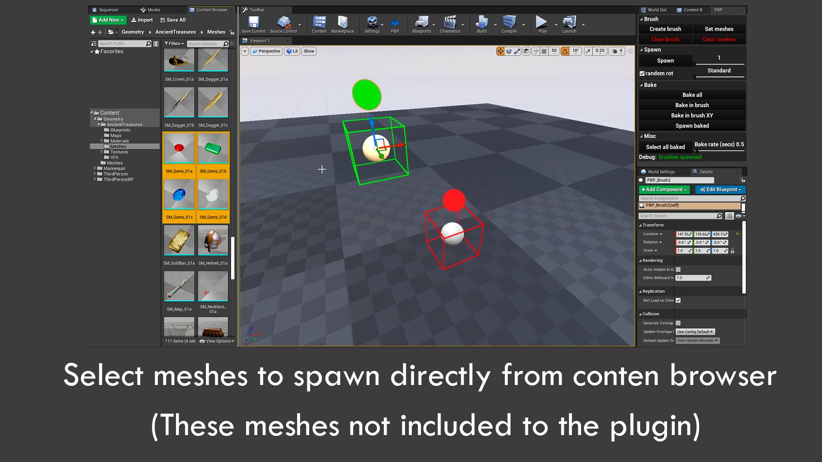Click the Bake all button
This screenshot has width=822, height=462.
[x=691, y=95]
